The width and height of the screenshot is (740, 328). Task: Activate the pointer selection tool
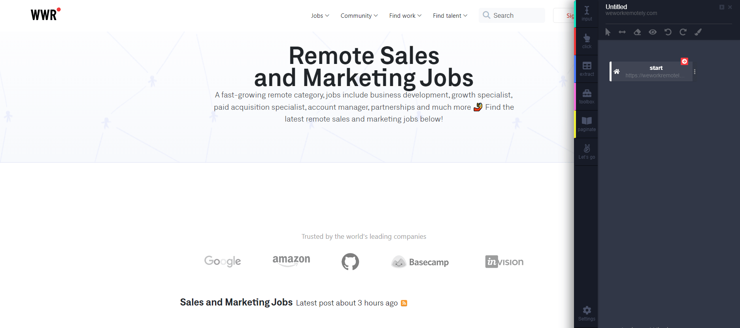click(608, 32)
